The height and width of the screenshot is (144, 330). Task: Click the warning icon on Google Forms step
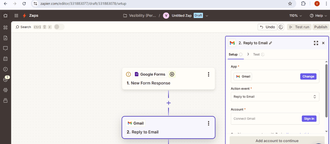point(128,74)
